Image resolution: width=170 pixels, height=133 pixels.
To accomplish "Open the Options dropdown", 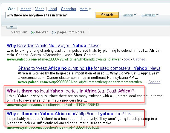I will pyautogui.click(x=129, y=15).
